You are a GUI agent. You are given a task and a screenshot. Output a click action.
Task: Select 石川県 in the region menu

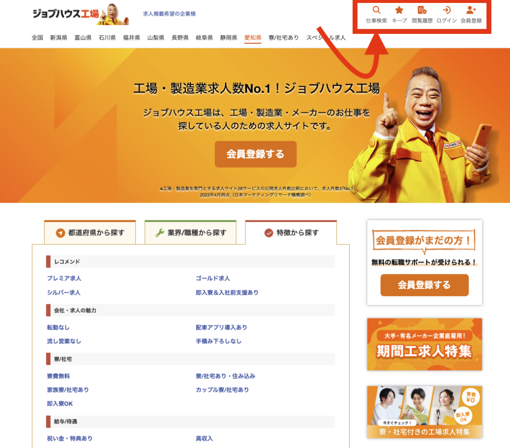107,37
